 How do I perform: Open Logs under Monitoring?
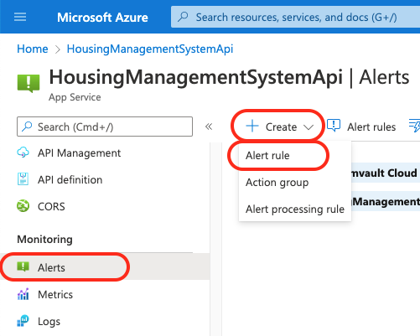click(105, 322)
